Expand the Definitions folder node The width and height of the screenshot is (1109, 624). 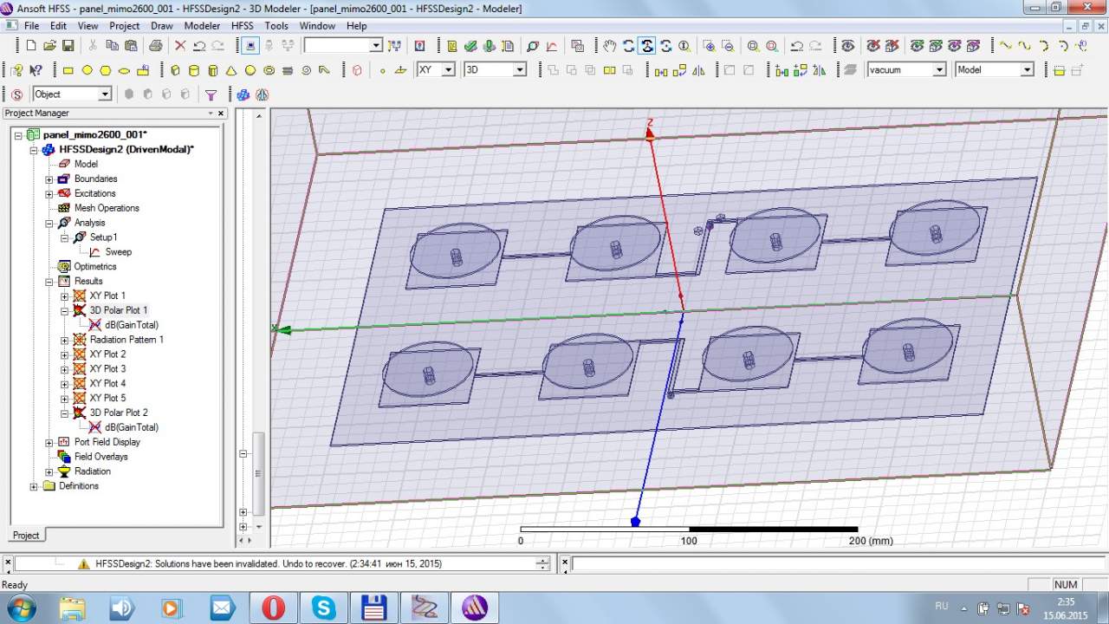[x=34, y=486]
